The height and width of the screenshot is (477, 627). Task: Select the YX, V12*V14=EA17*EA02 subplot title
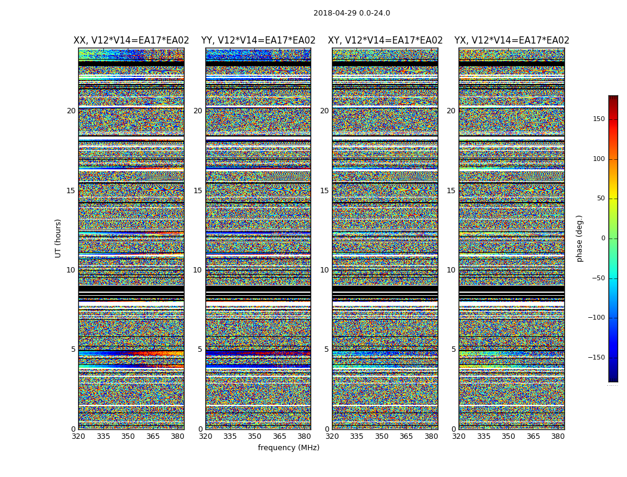512,41
